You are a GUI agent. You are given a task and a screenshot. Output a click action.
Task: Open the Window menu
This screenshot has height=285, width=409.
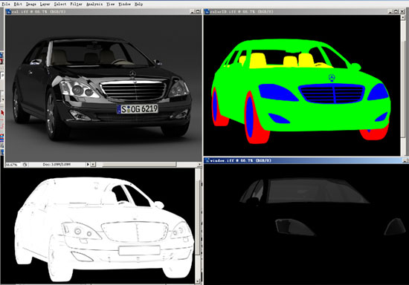124,4
